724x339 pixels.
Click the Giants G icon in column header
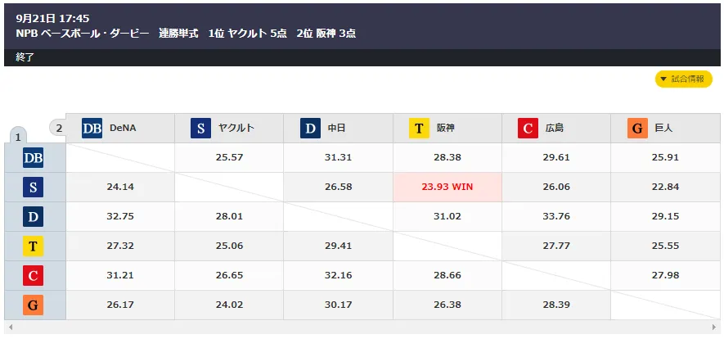[x=637, y=129]
